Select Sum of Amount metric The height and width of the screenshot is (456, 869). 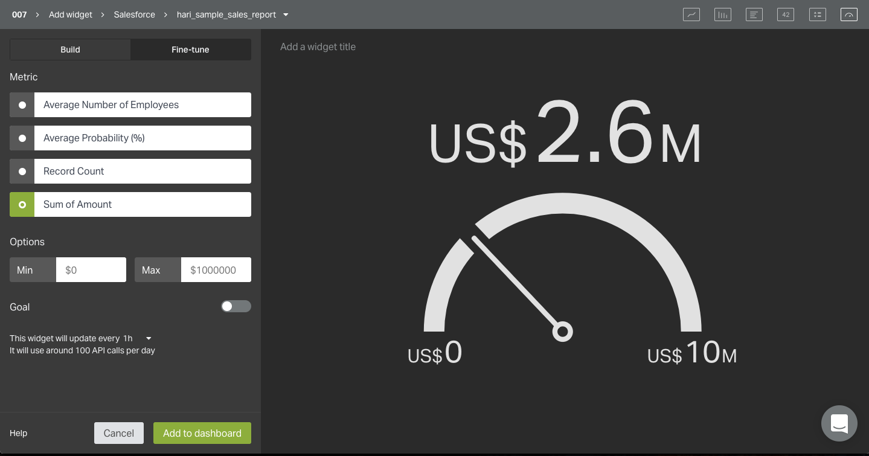point(130,204)
